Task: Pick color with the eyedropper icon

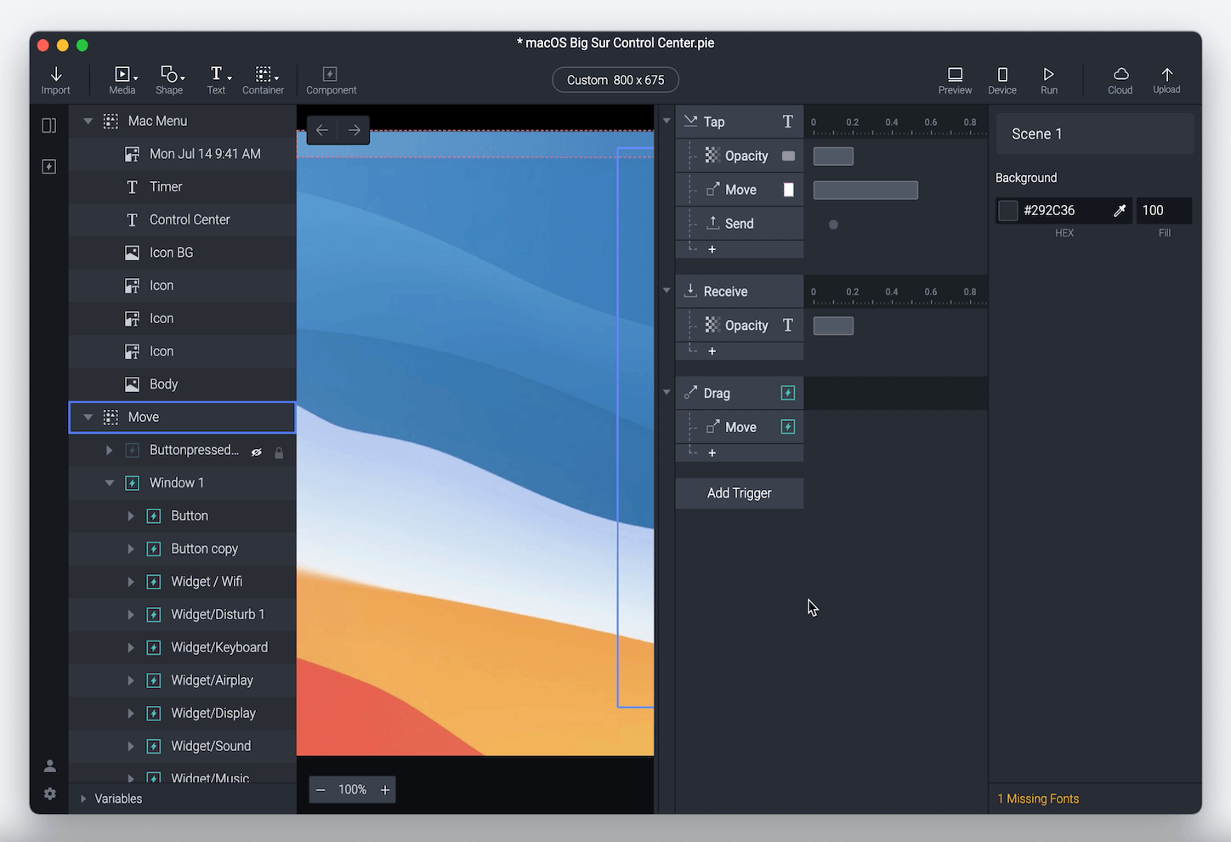Action: tap(1120, 211)
